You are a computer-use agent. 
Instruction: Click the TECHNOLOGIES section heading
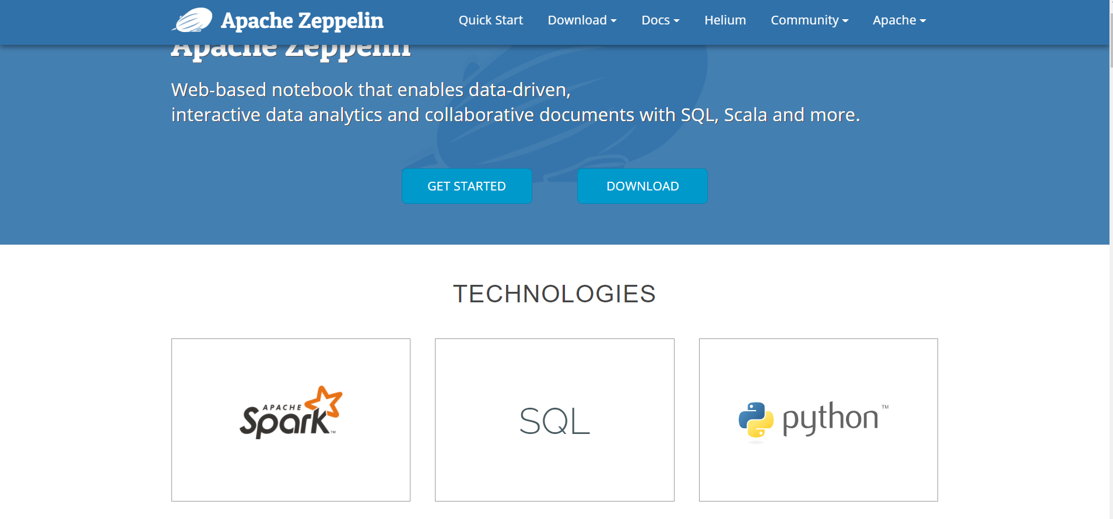(554, 294)
